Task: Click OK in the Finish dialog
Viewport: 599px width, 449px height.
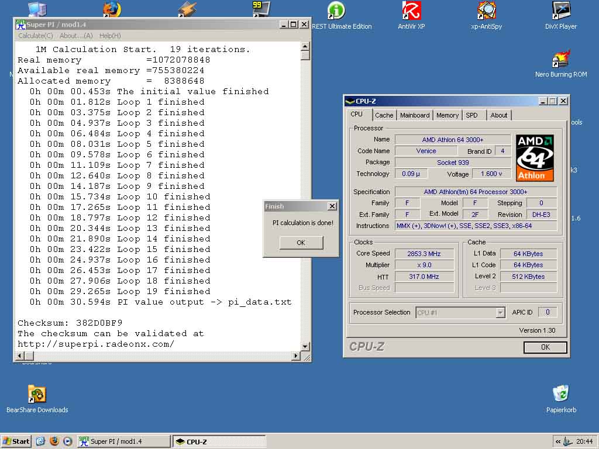Action: coord(301,243)
